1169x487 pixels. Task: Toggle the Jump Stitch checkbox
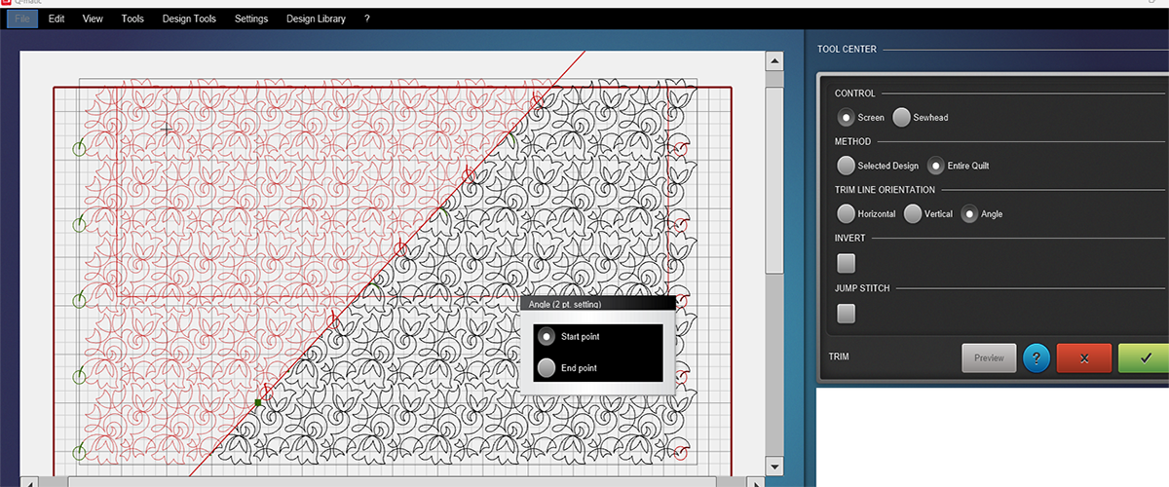pyautogui.click(x=847, y=313)
